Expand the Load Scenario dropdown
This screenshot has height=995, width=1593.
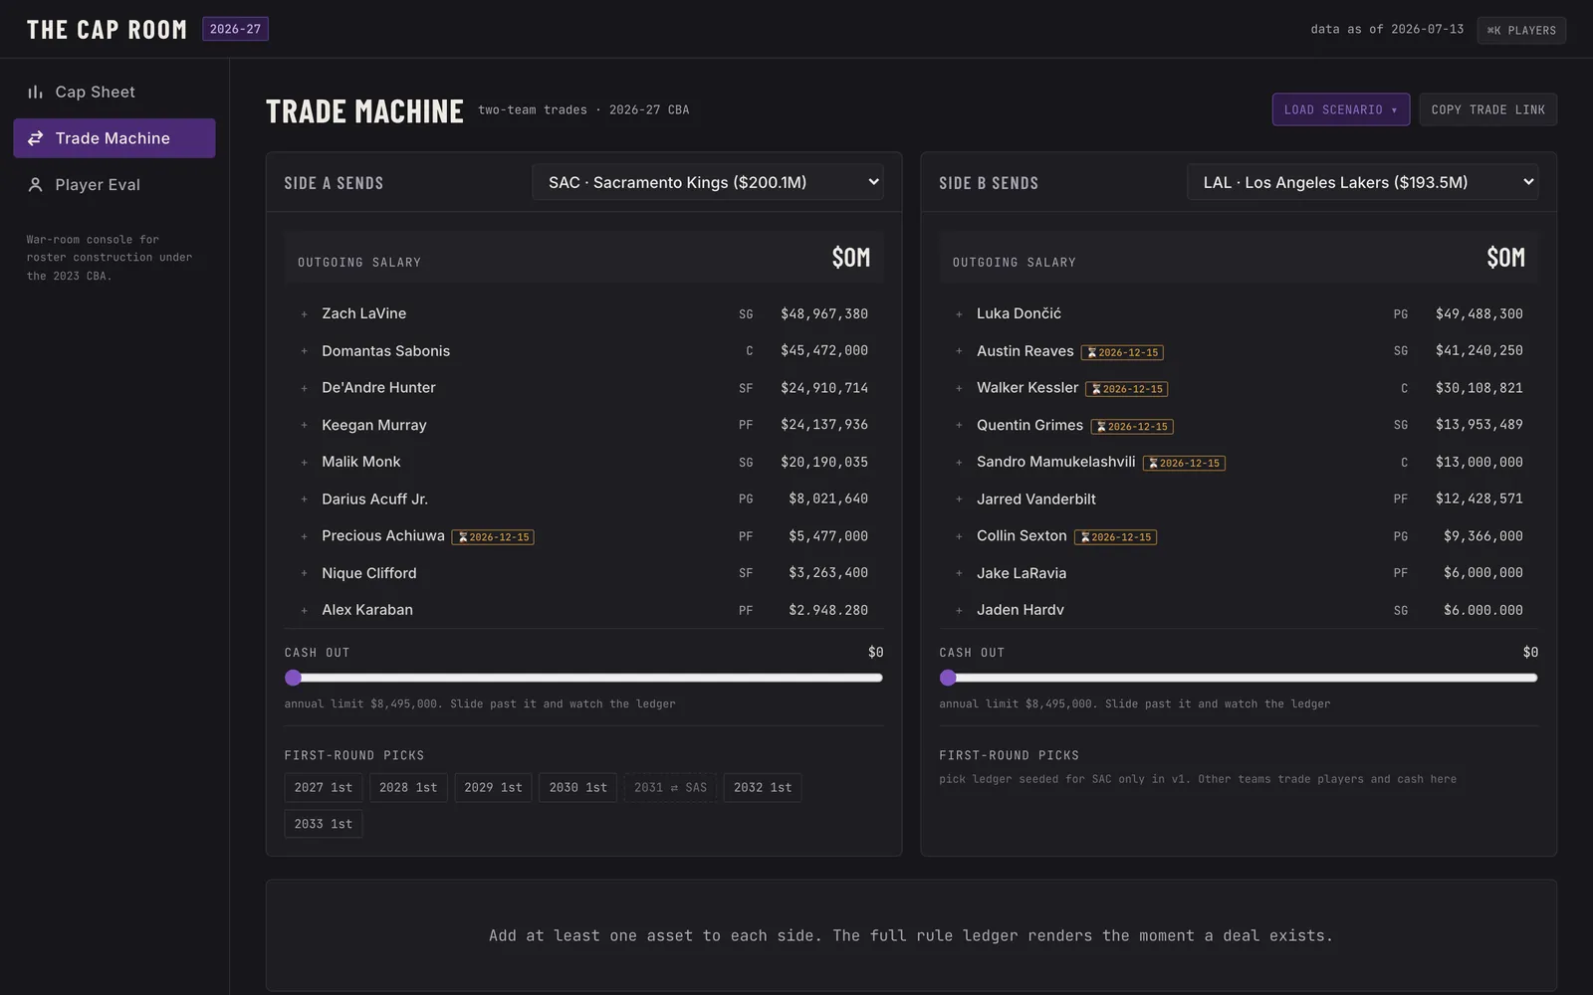pos(1340,109)
